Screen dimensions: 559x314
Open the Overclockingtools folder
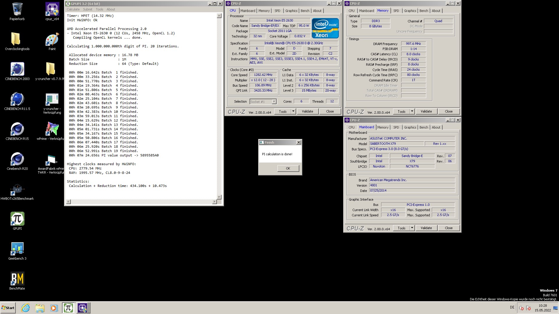[17, 41]
